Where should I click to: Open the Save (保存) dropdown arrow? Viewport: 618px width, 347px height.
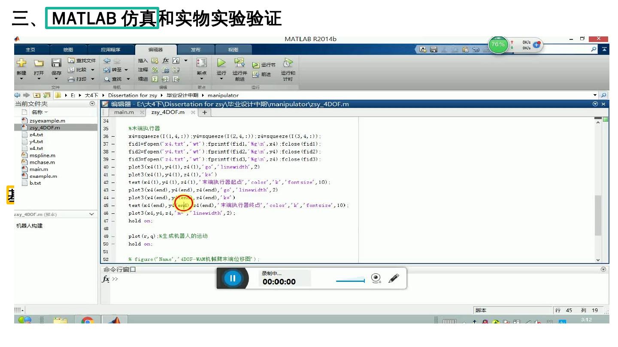pos(56,79)
